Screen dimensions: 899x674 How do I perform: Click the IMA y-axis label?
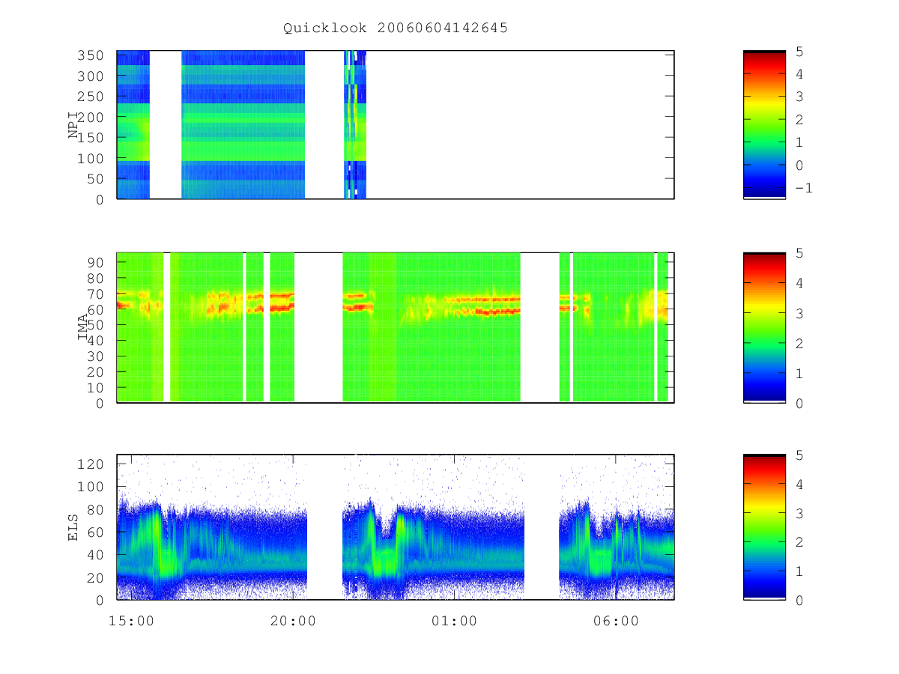point(83,328)
